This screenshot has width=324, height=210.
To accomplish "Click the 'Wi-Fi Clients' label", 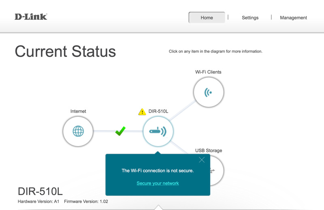I will (x=208, y=72).
